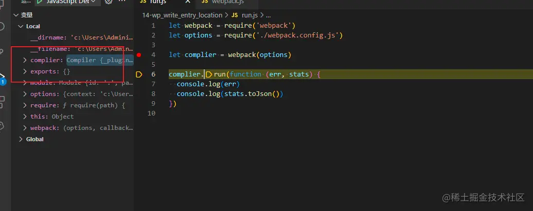Open the breadcrumb ellipsis symbol picker
Image resolution: width=533 pixels, height=211 pixels.
click(268, 15)
